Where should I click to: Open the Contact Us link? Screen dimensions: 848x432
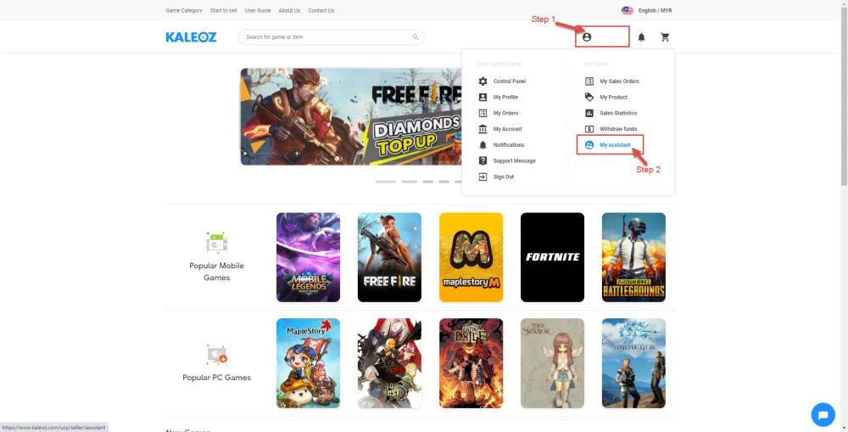[x=321, y=10]
